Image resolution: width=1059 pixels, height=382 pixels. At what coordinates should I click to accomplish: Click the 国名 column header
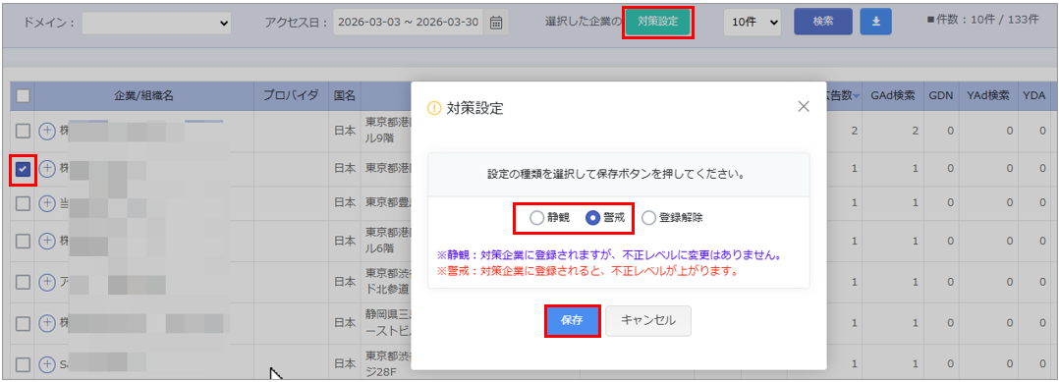(345, 96)
